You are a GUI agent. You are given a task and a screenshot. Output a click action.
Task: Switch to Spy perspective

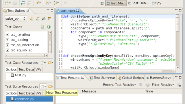pyautogui.click(x=156, y=3)
